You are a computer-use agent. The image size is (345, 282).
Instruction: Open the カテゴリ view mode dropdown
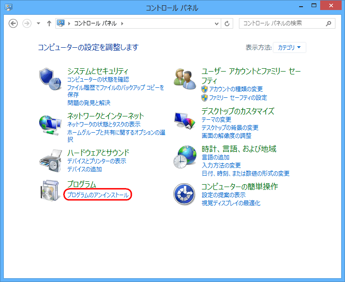(x=290, y=47)
